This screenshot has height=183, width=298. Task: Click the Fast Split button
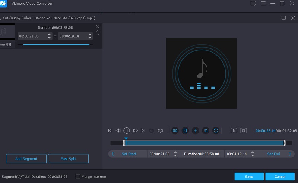coord(68,159)
